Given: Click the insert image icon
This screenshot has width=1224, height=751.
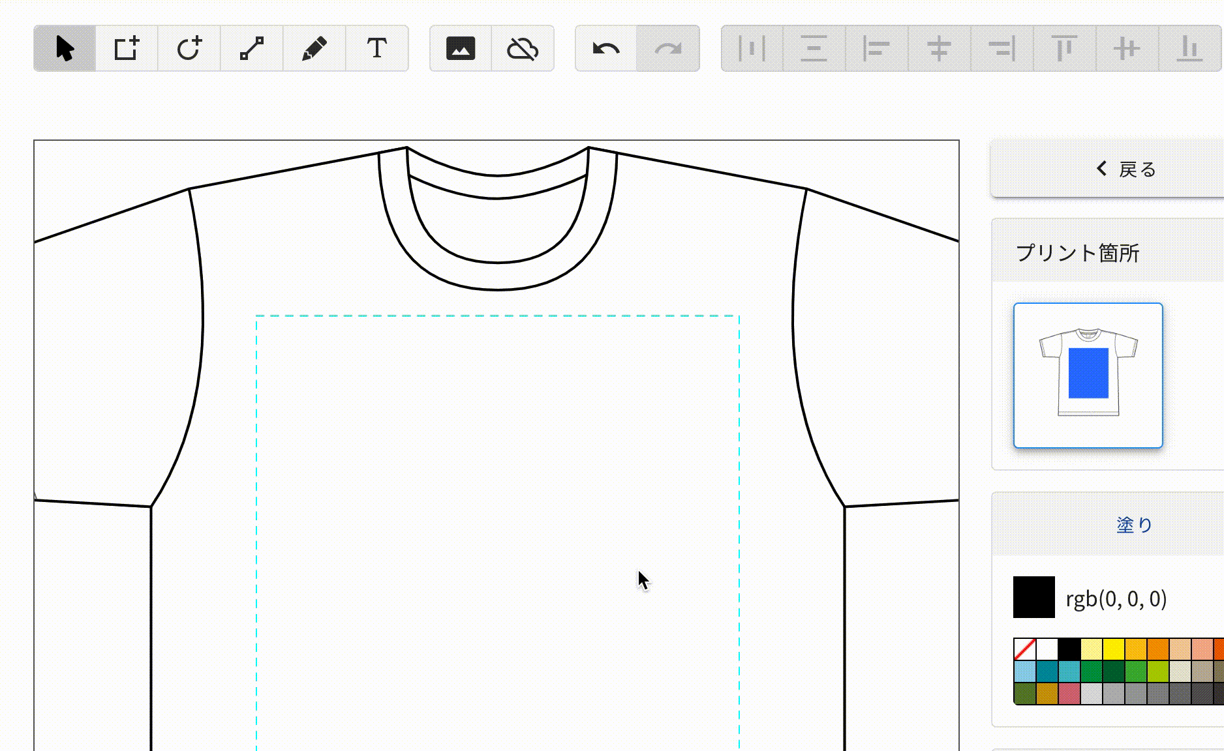Looking at the screenshot, I should [x=460, y=49].
